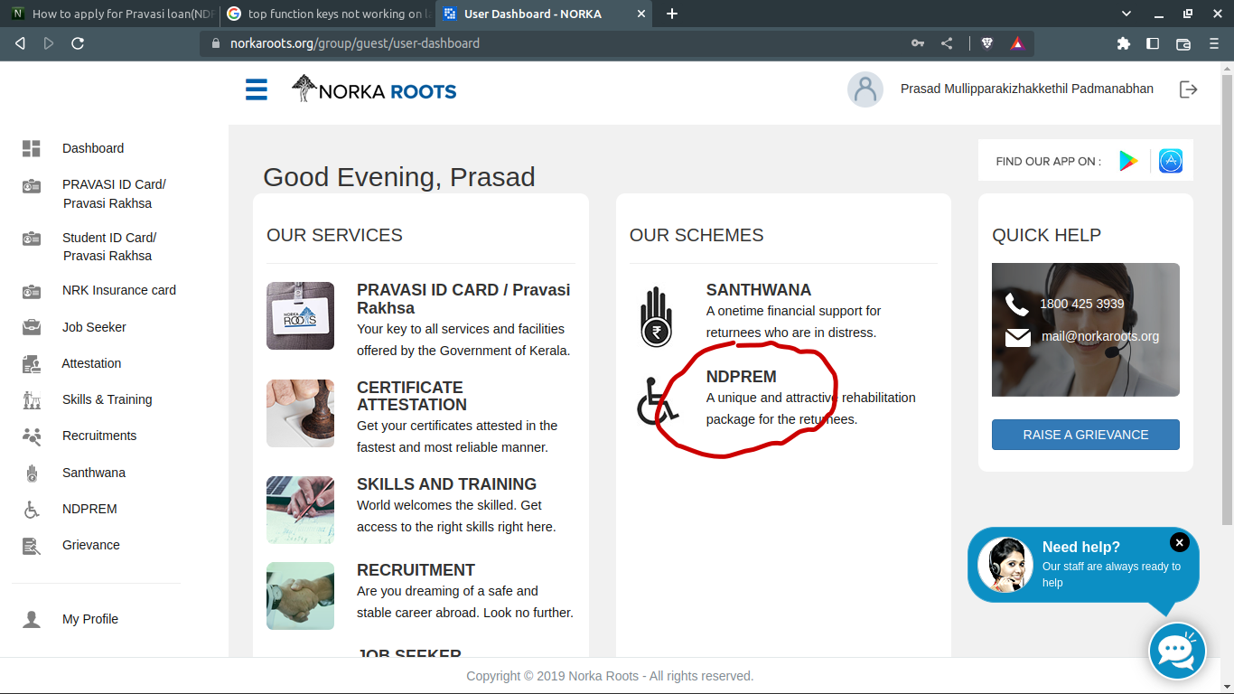Viewport: 1234px width, 694px height.
Task: Select the User Dashboard - NORKA tab
Action: tap(545, 14)
